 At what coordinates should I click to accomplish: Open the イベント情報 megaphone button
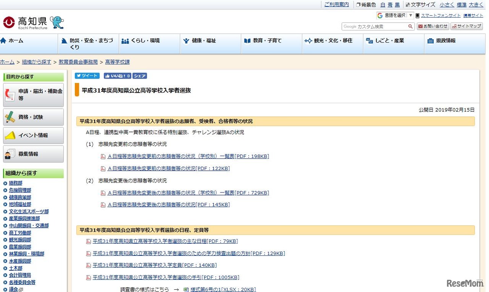(x=33, y=135)
